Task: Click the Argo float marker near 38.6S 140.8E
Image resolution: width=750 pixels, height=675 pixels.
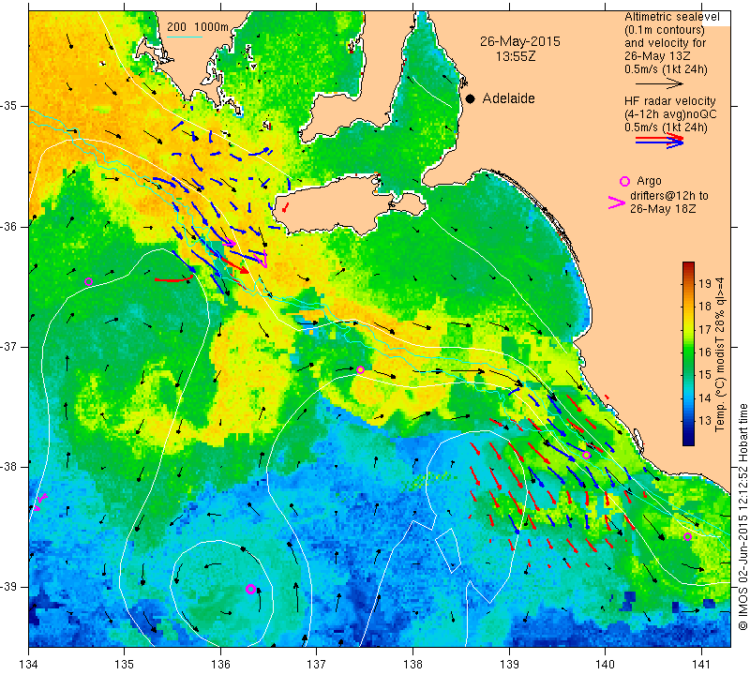Action: [x=687, y=537]
